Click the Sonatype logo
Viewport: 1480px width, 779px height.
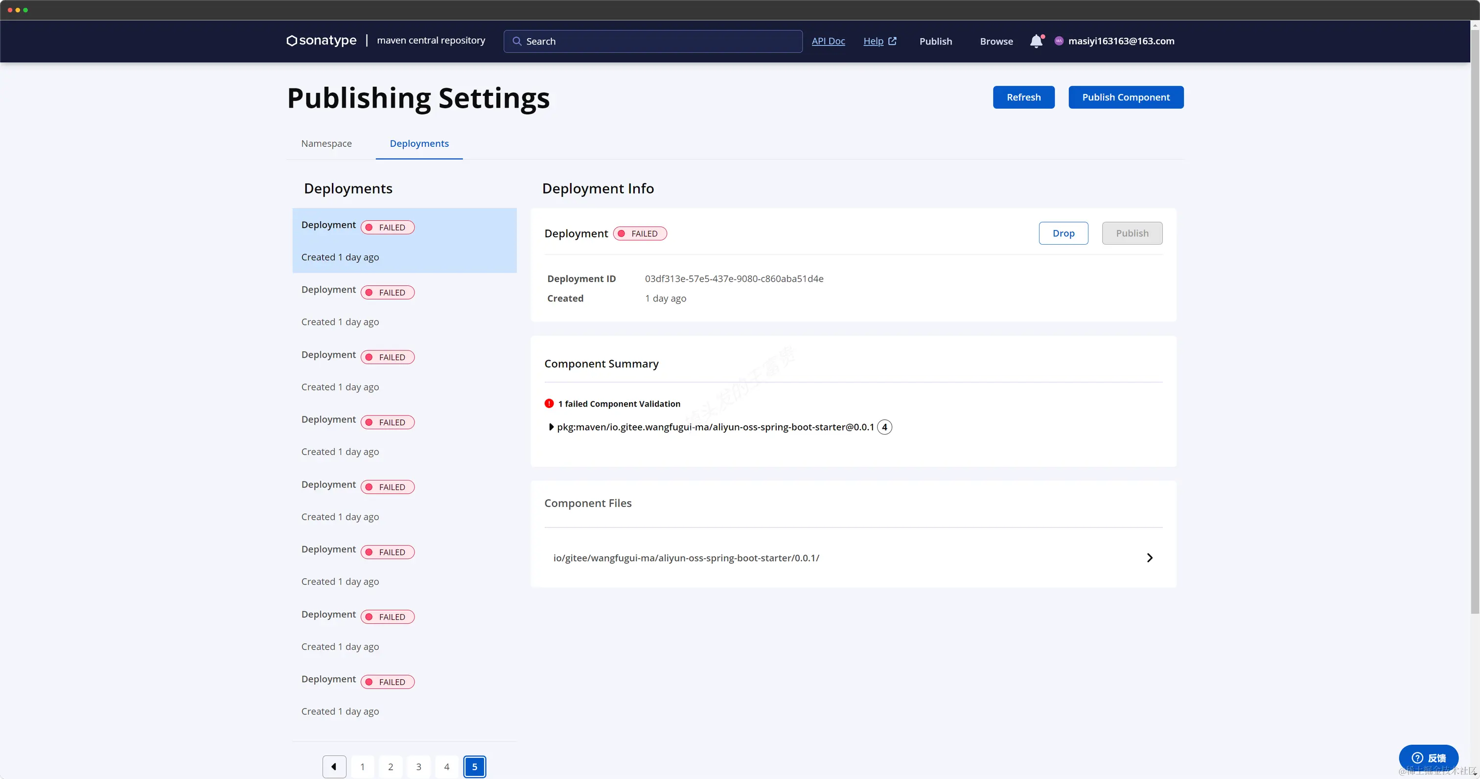[321, 41]
